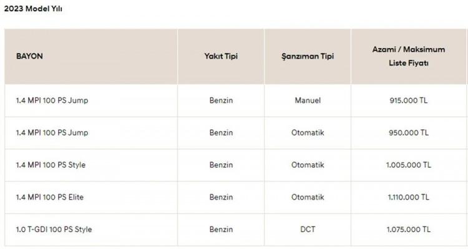
Task: Click the 950.000 TL price cell
Action: [408, 132]
